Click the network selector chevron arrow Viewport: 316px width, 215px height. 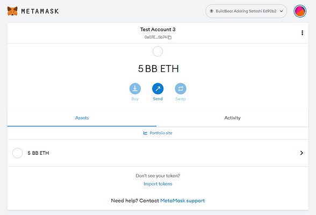click(x=282, y=11)
